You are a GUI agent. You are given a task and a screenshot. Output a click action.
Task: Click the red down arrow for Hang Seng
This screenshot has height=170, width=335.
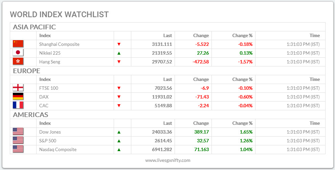click(119, 62)
